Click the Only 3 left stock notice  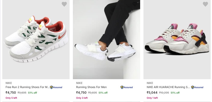82,98
